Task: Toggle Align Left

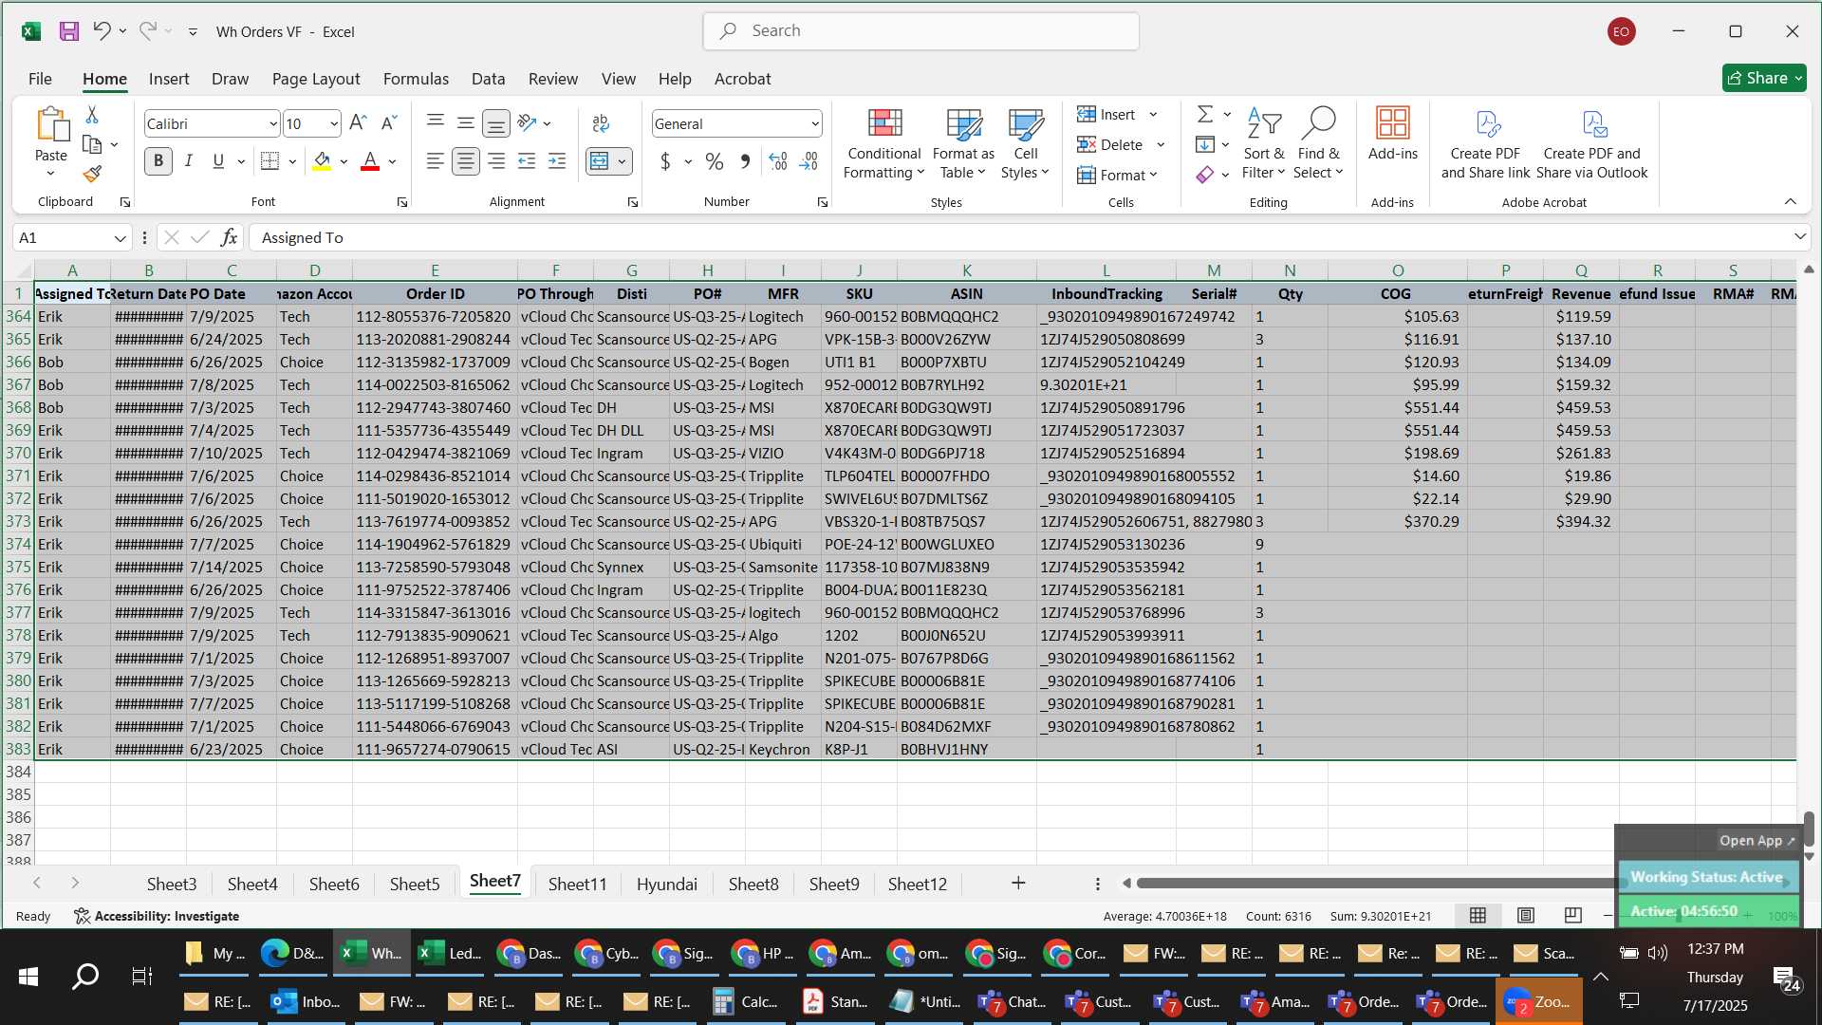Action: pos(435,161)
